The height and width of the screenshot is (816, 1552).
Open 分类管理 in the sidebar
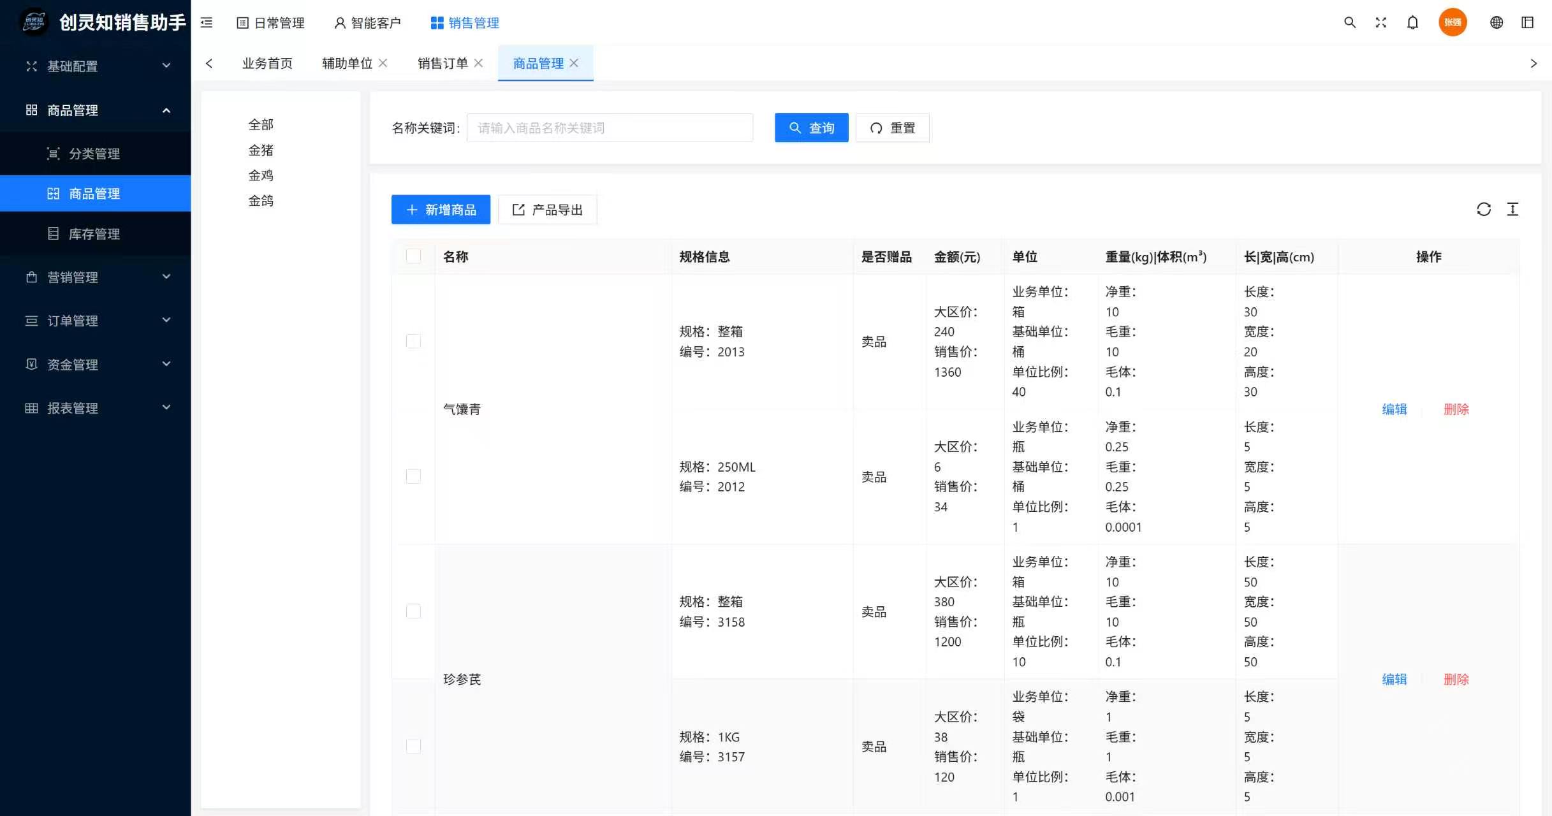(96, 154)
